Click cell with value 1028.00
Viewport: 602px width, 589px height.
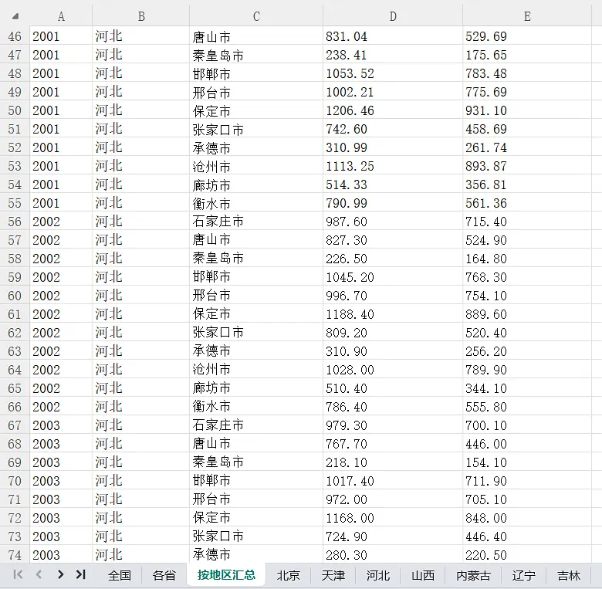(x=393, y=370)
